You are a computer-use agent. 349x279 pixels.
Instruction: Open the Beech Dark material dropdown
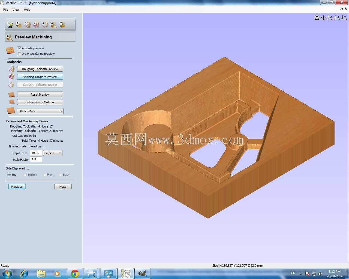[x=40, y=111]
